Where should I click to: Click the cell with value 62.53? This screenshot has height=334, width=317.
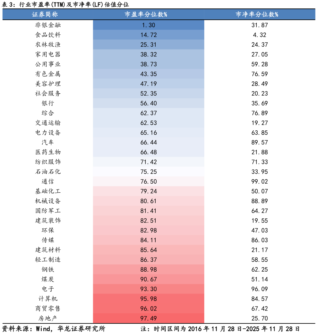[148, 123]
